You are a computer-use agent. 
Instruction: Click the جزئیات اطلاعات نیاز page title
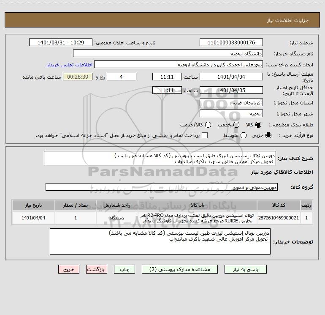coord(288,20)
